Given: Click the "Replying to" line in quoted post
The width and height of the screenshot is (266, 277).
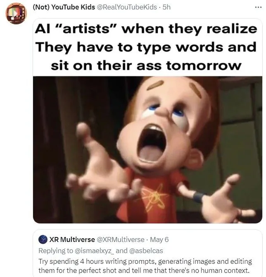Looking at the screenshot, I should click(101, 251).
